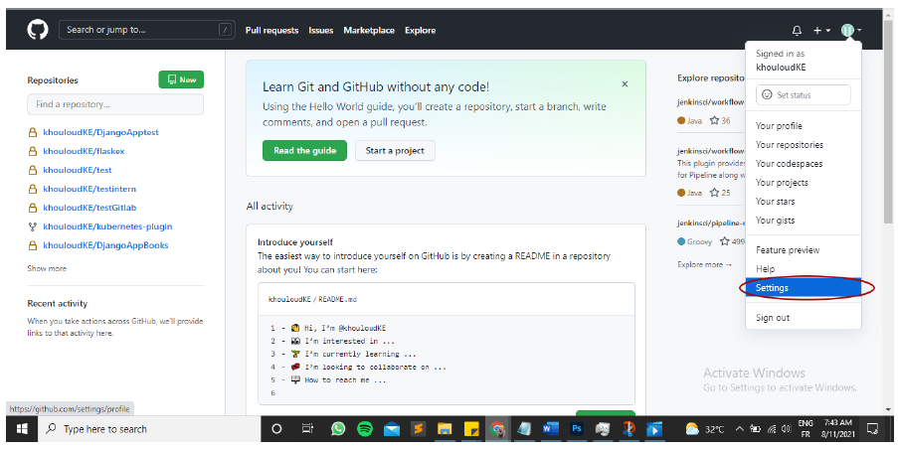Click the lock icon beside khouloudKE/DjangoApptest
The height and width of the screenshot is (450, 898).
(33, 132)
